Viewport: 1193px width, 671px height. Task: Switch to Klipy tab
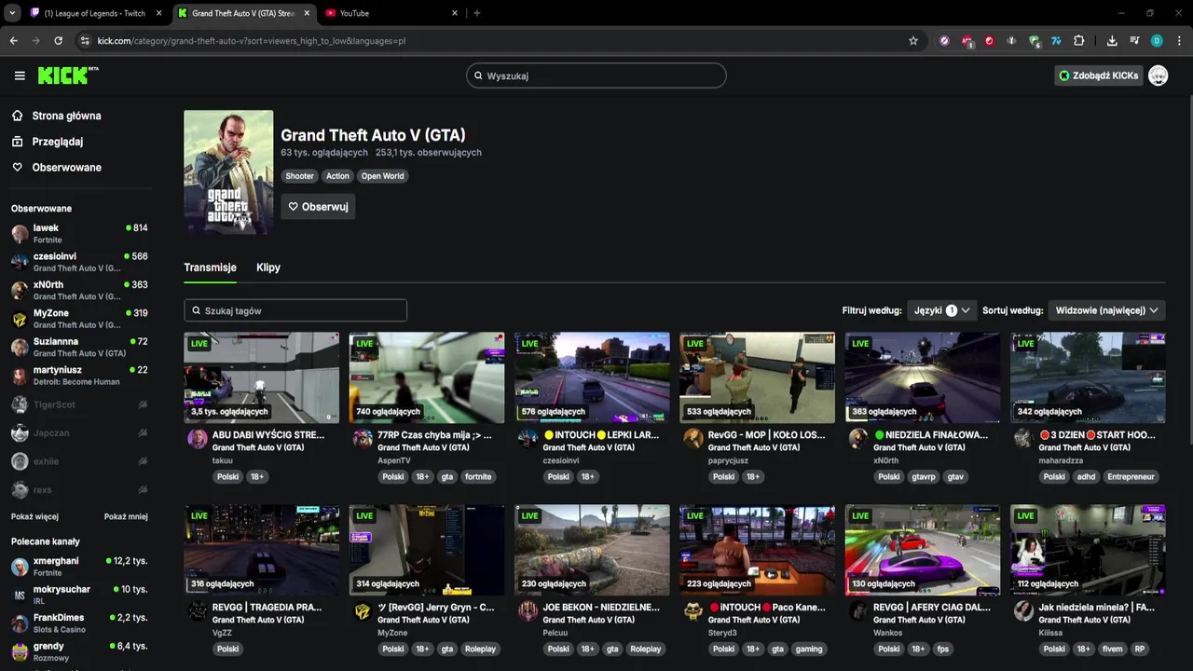tap(268, 267)
